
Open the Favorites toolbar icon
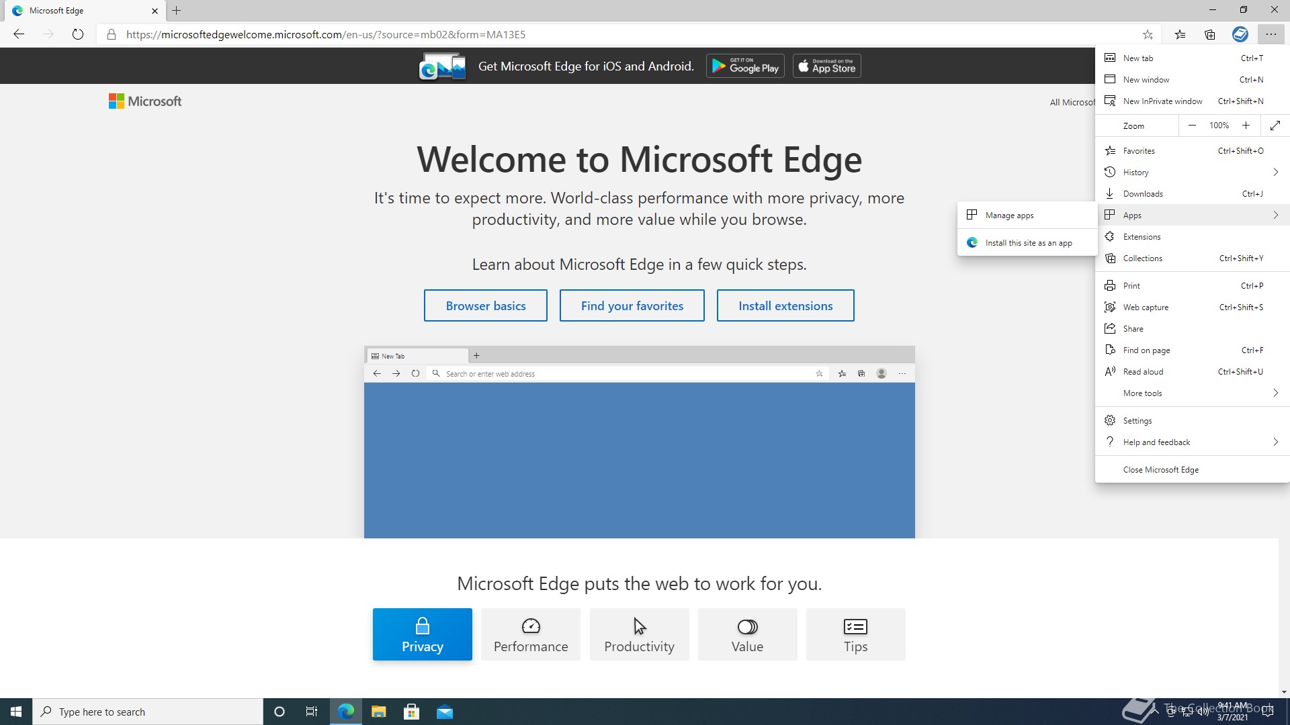pyautogui.click(x=1180, y=34)
